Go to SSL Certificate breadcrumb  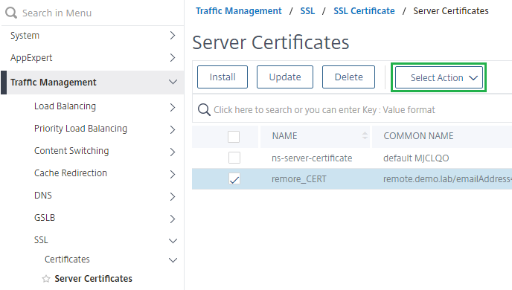pyautogui.click(x=364, y=11)
